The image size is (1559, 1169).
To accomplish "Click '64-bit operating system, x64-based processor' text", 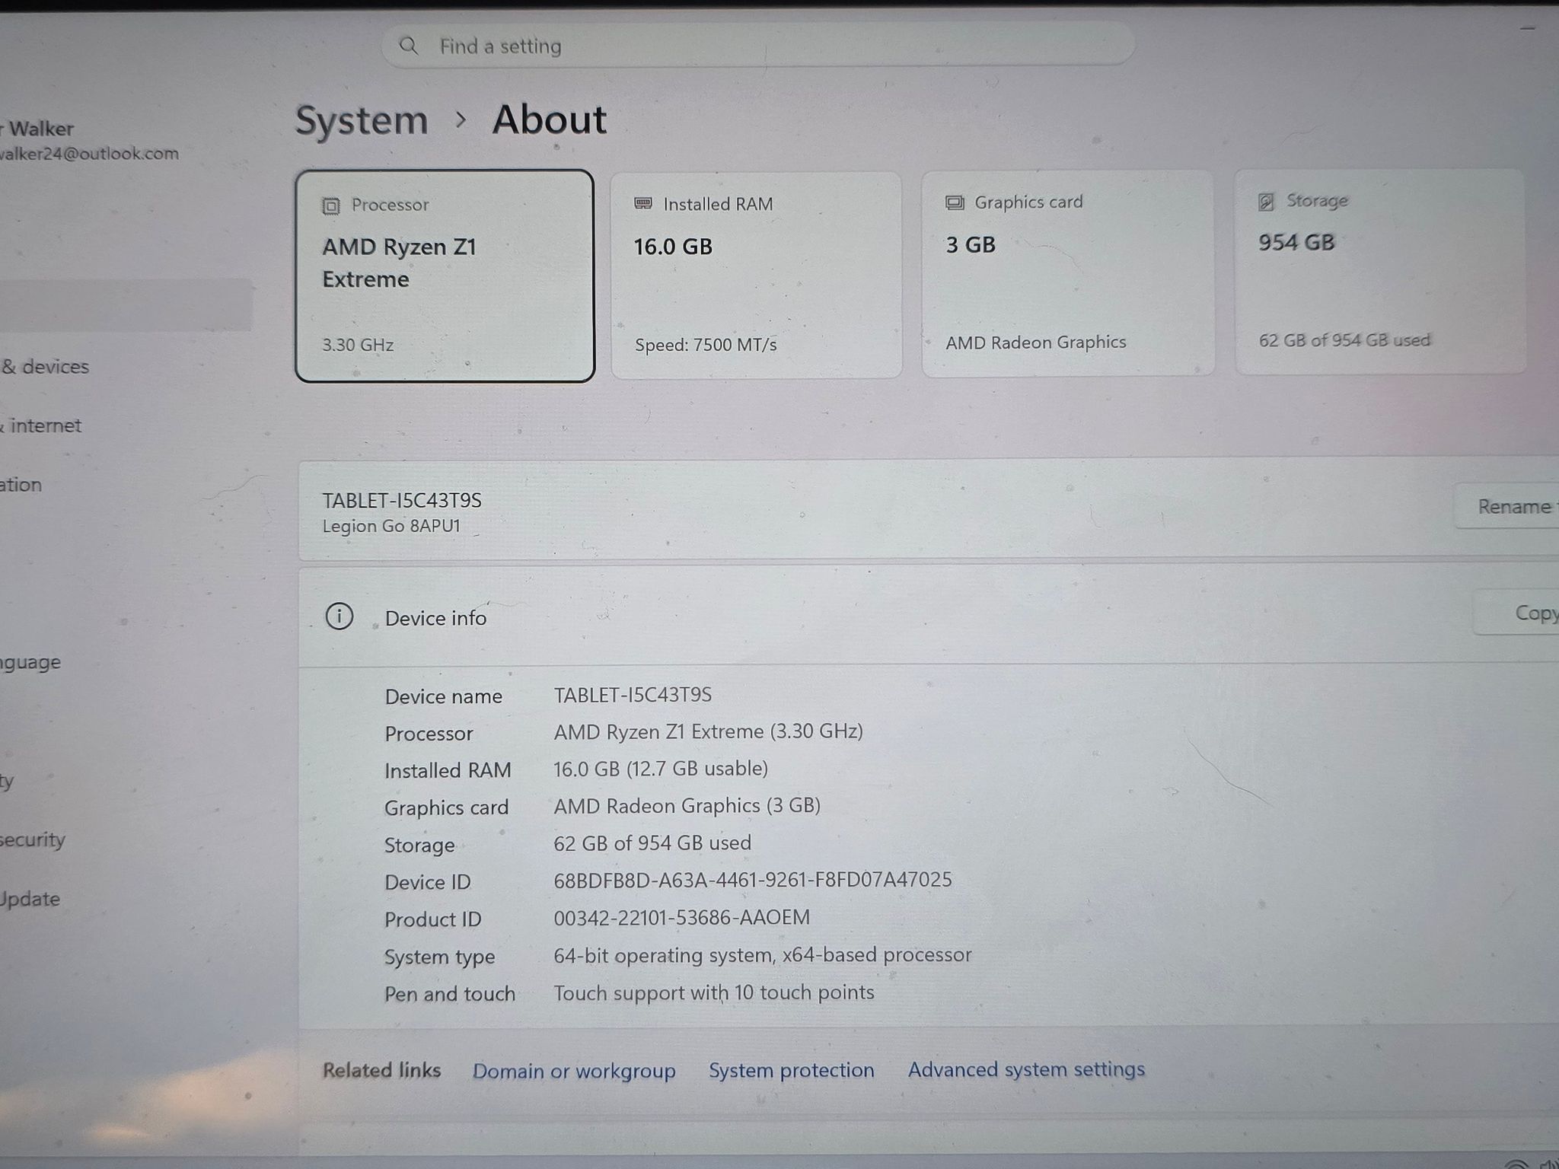I will [x=762, y=955].
